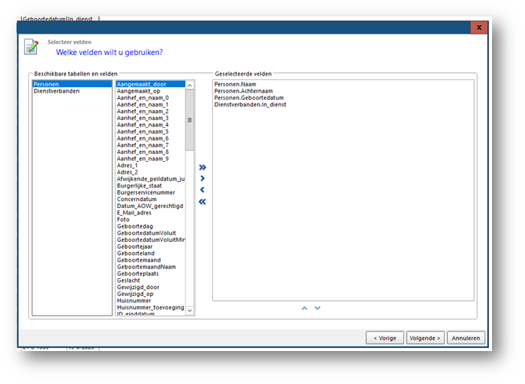525x384 pixels.
Task: Select the Geboortedag field
Action: 150,226
